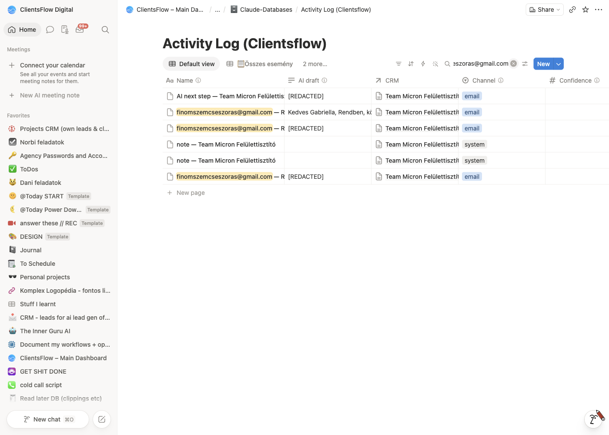Viewport: 609px width, 435px height.
Task: Copy page link with chain icon
Action: (572, 10)
